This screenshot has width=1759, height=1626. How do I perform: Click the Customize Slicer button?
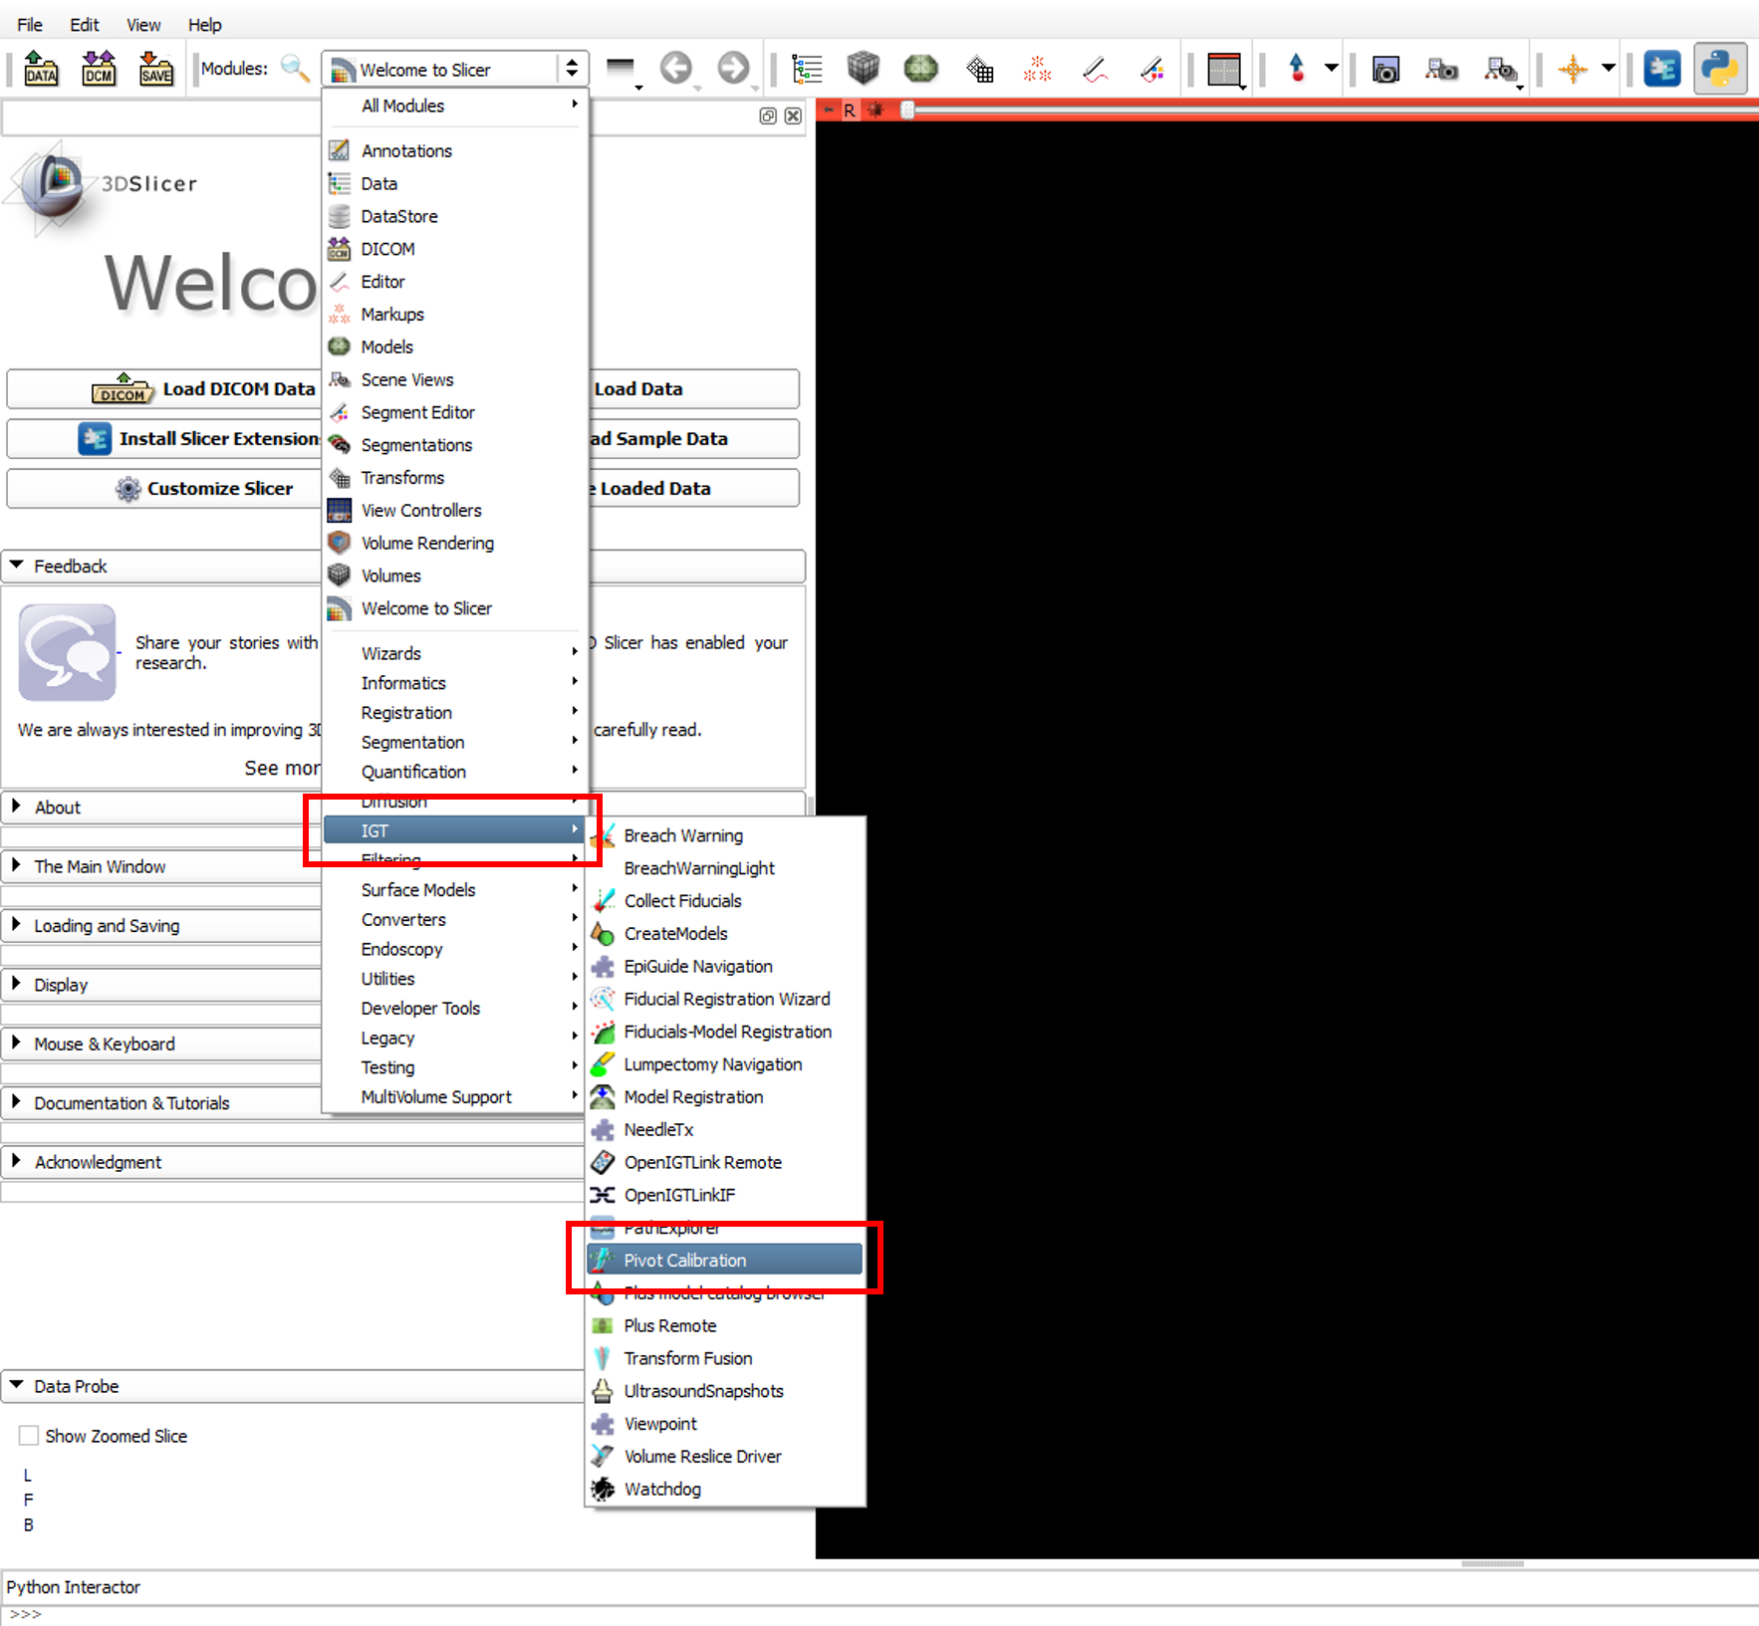[x=164, y=489]
